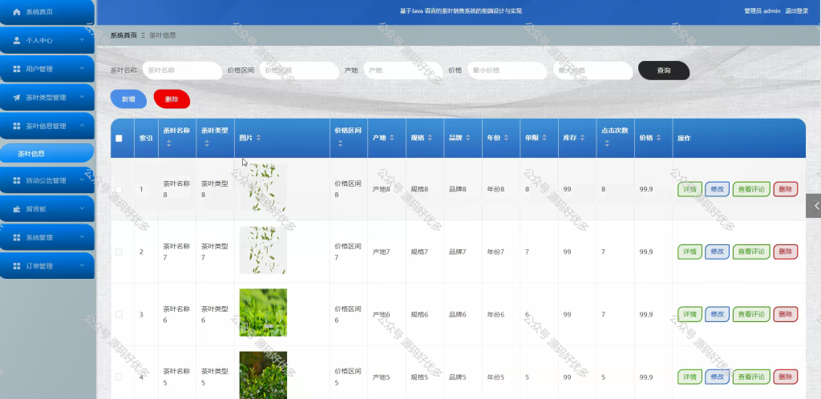The width and height of the screenshot is (821, 399).
Task: Click the black 查询 search button
Action: pyautogui.click(x=663, y=70)
